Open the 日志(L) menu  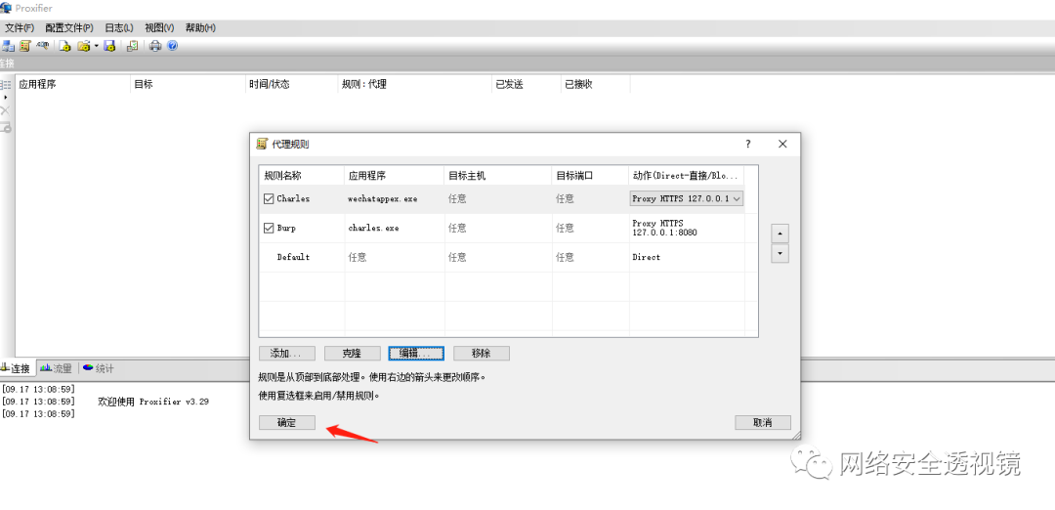(119, 27)
